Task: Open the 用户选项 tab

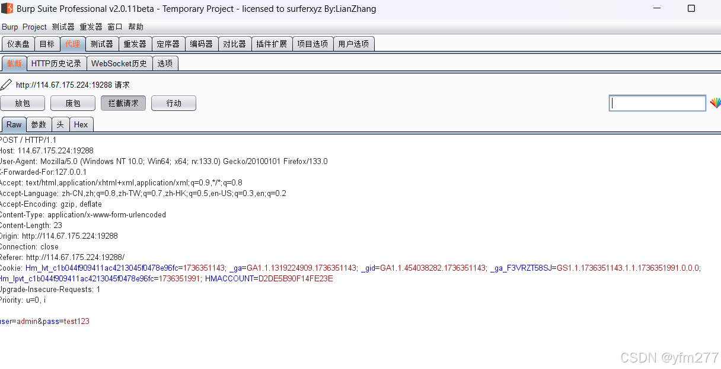Action: pyautogui.click(x=353, y=44)
